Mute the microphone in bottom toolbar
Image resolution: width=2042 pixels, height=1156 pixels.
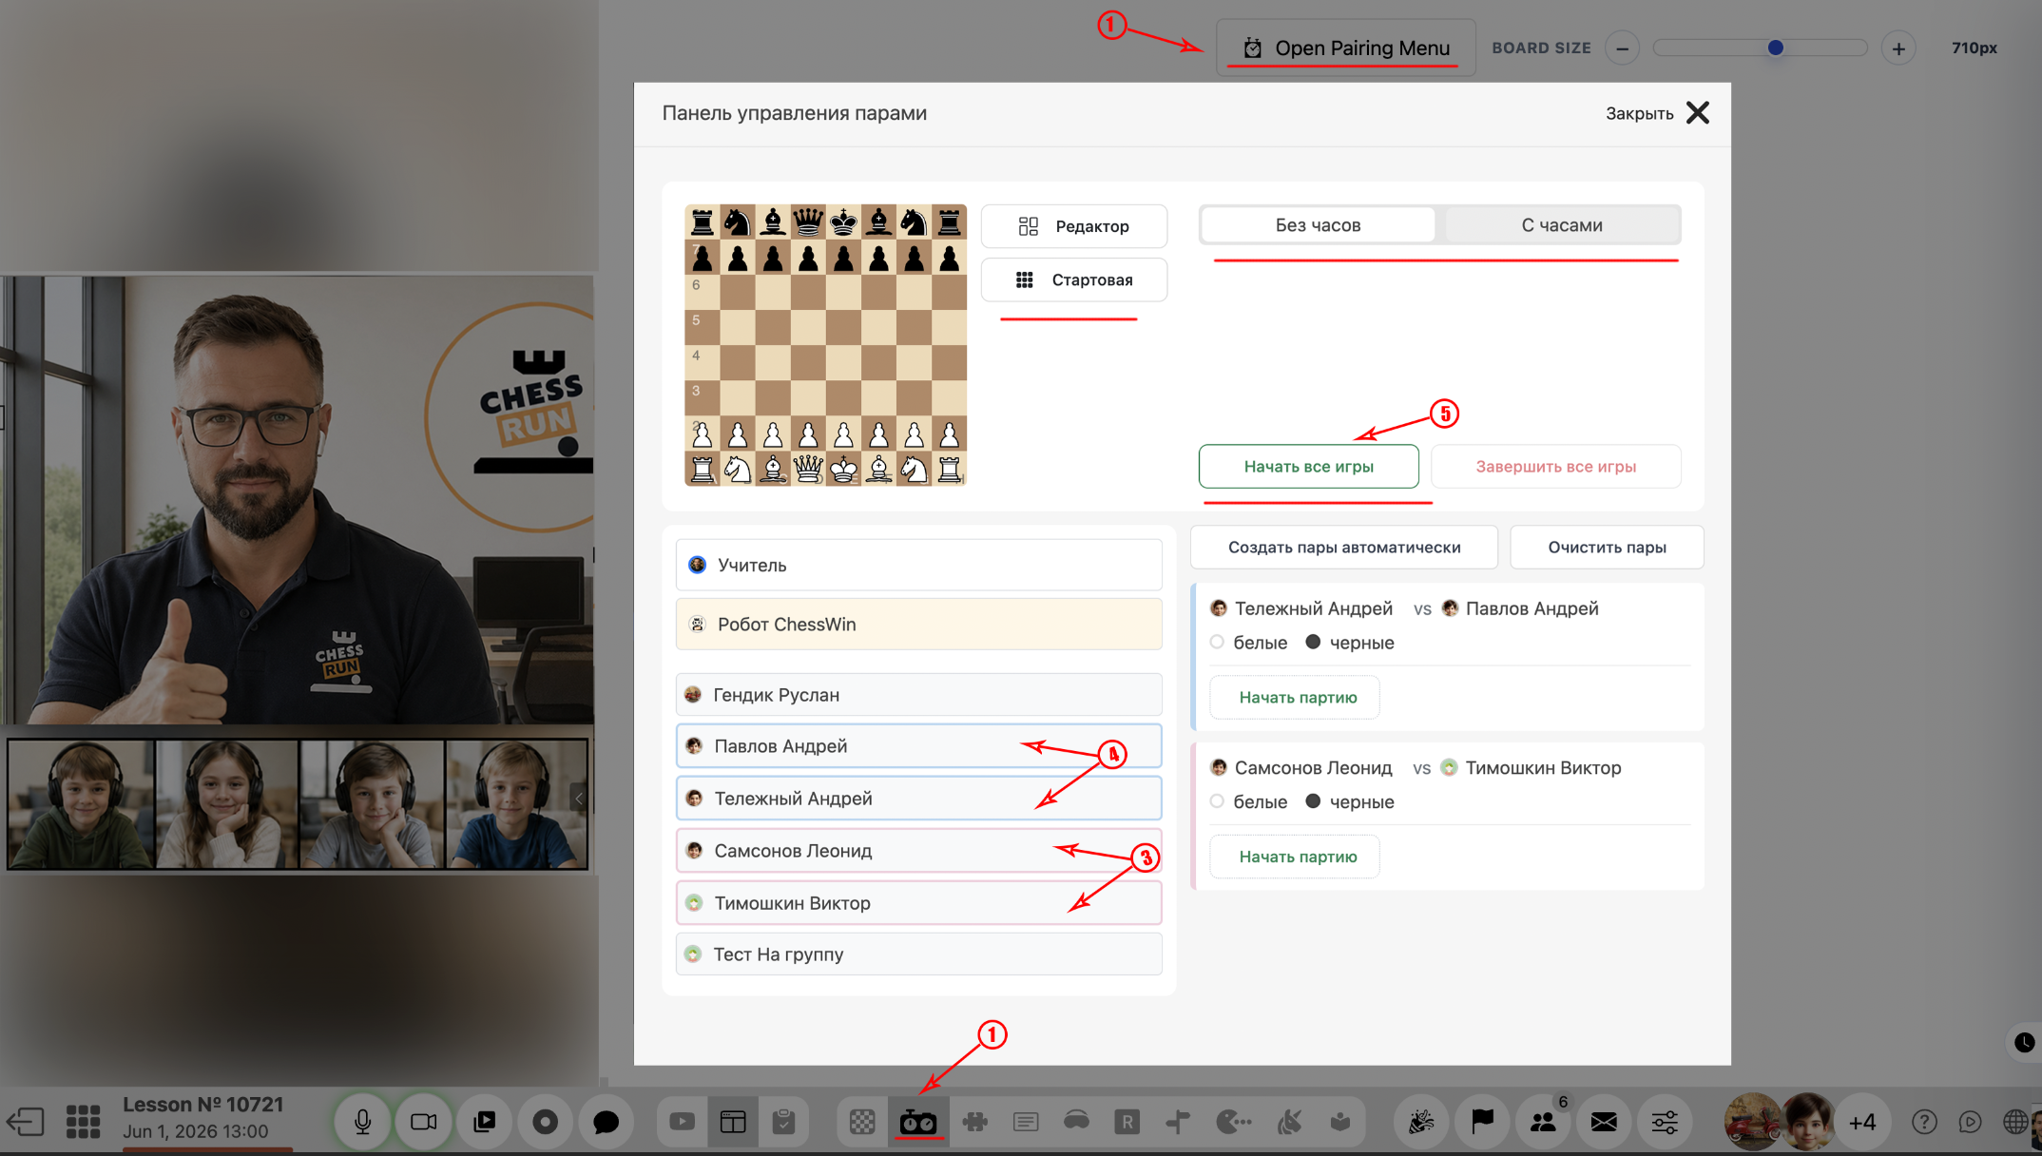[362, 1122]
